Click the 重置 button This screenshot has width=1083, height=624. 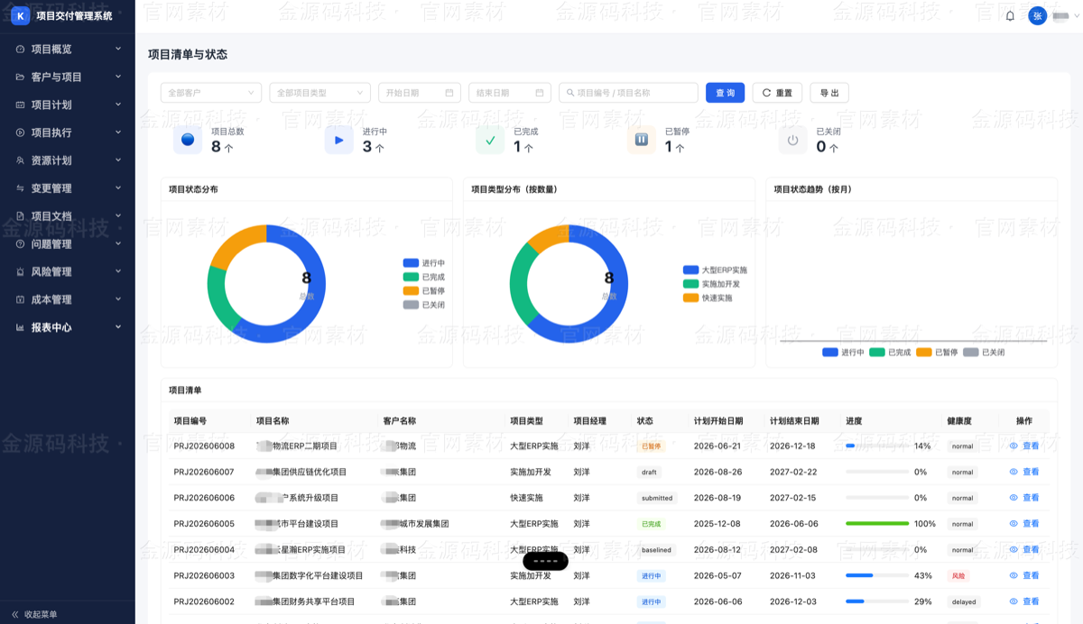[x=777, y=93]
